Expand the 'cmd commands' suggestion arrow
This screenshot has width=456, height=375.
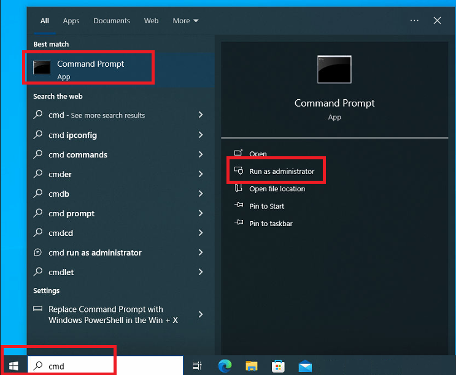[x=201, y=154]
